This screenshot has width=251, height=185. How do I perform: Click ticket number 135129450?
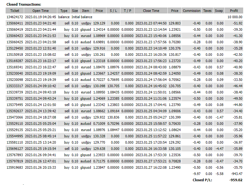tap(15, 48)
